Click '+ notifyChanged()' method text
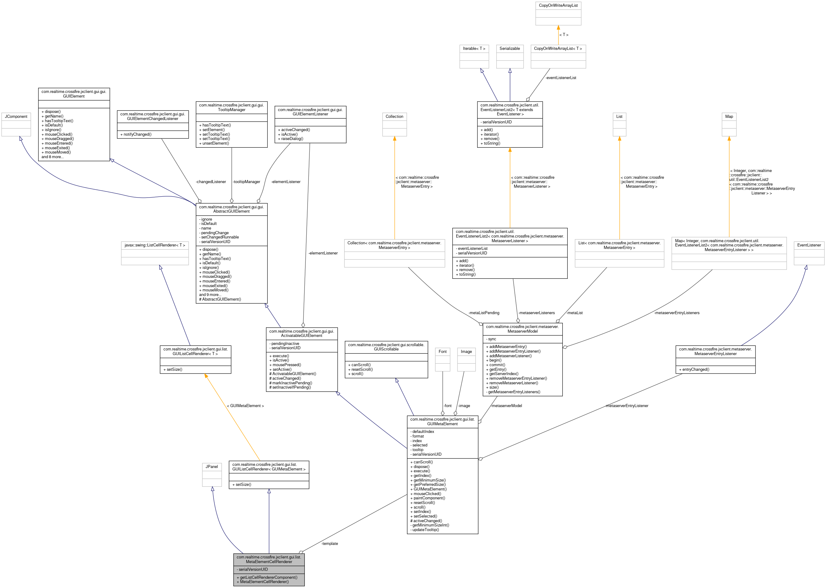 click(x=136, y=134)
